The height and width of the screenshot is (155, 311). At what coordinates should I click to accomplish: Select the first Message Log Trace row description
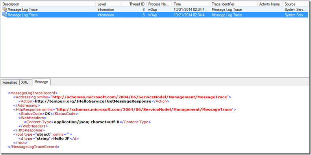coord(22,9)
